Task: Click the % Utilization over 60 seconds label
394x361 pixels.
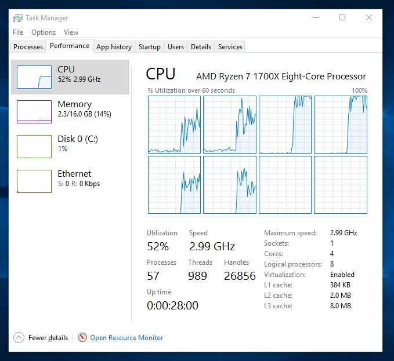Action: 191,90
